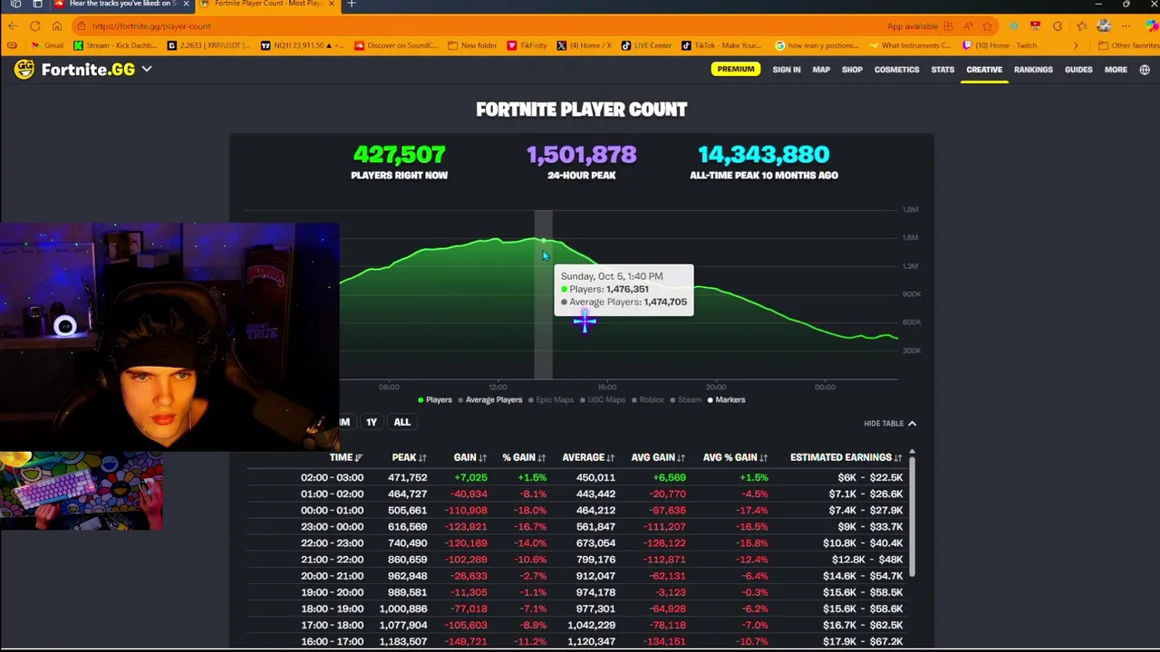Click the 23:00 - 00:00 time cell
The image size is (1160, 652).
coord(333,526)
